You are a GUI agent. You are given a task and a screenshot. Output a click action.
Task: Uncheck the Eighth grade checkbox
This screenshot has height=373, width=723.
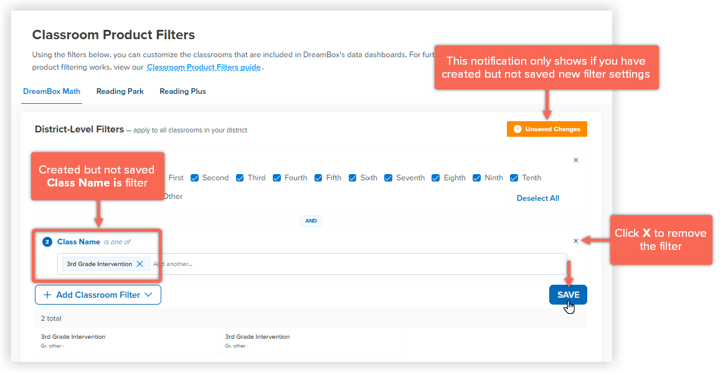pyautogui.click(x=436, y=178)
